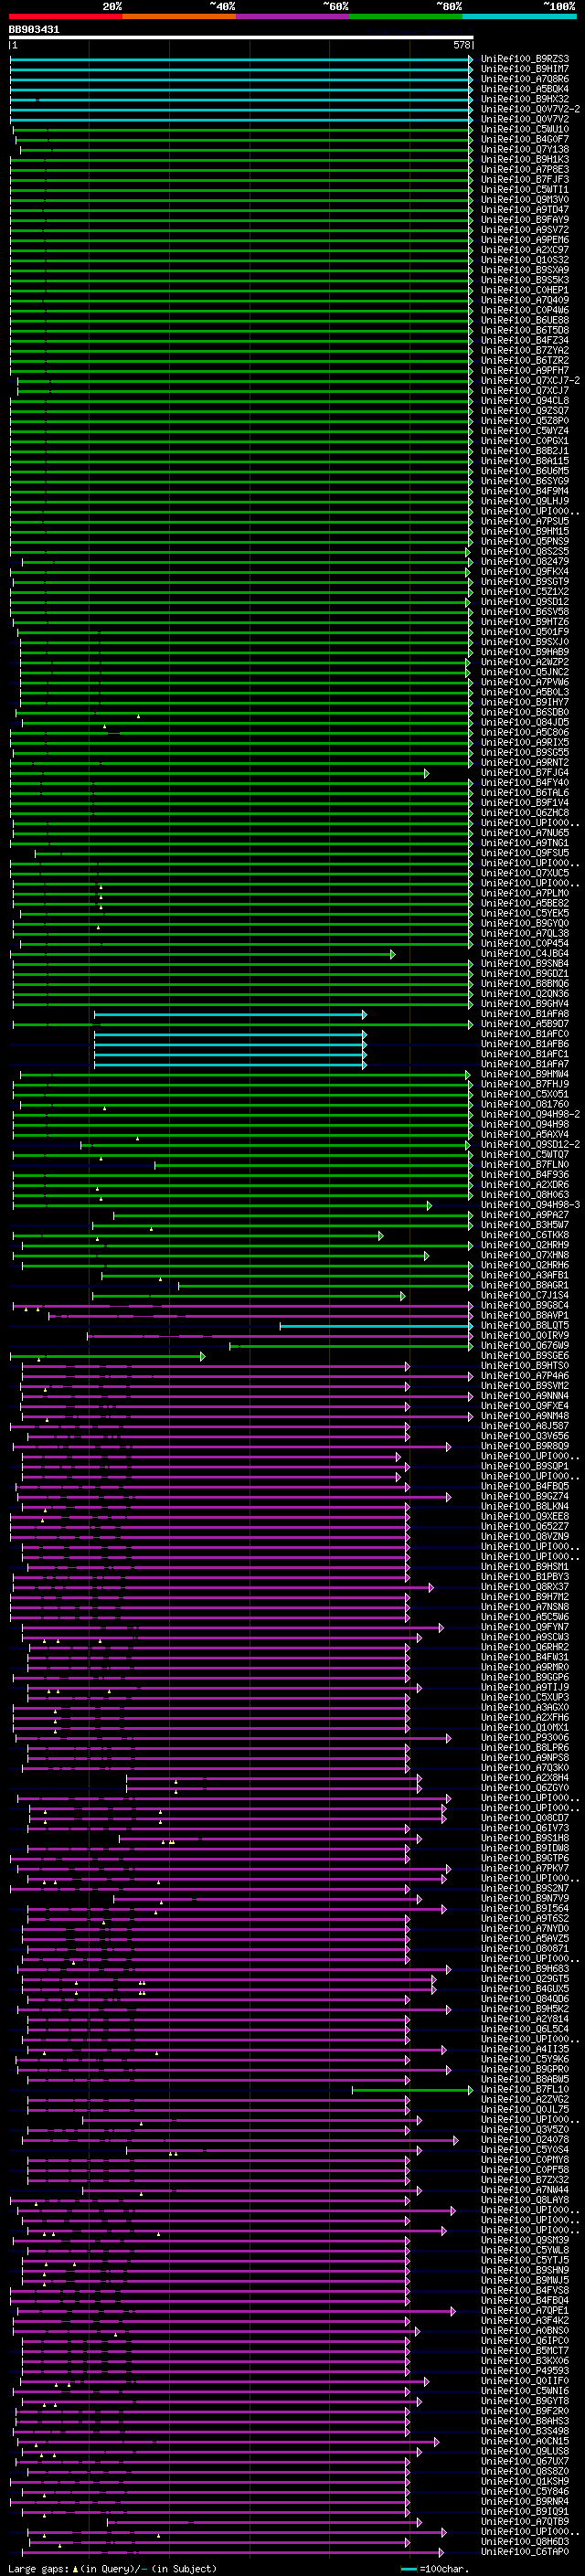Click the white query length bar
This screenshot has width=585, height=2576.
241,38
